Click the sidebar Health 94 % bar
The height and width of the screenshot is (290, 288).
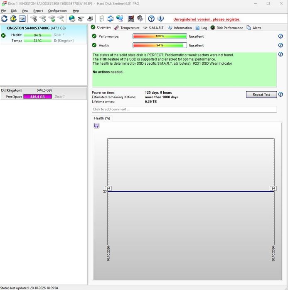[x=37, y=35]
